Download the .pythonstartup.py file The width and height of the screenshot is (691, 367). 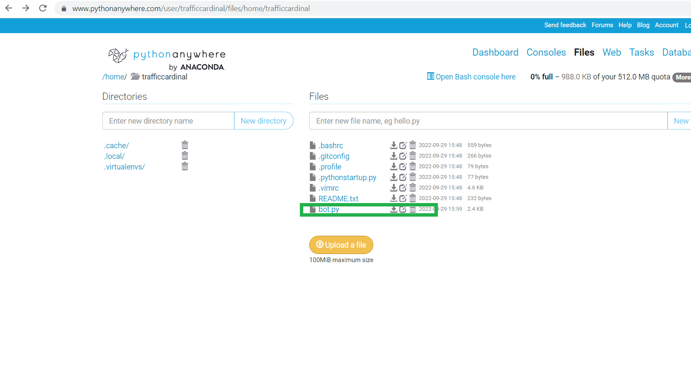[394, 177]
